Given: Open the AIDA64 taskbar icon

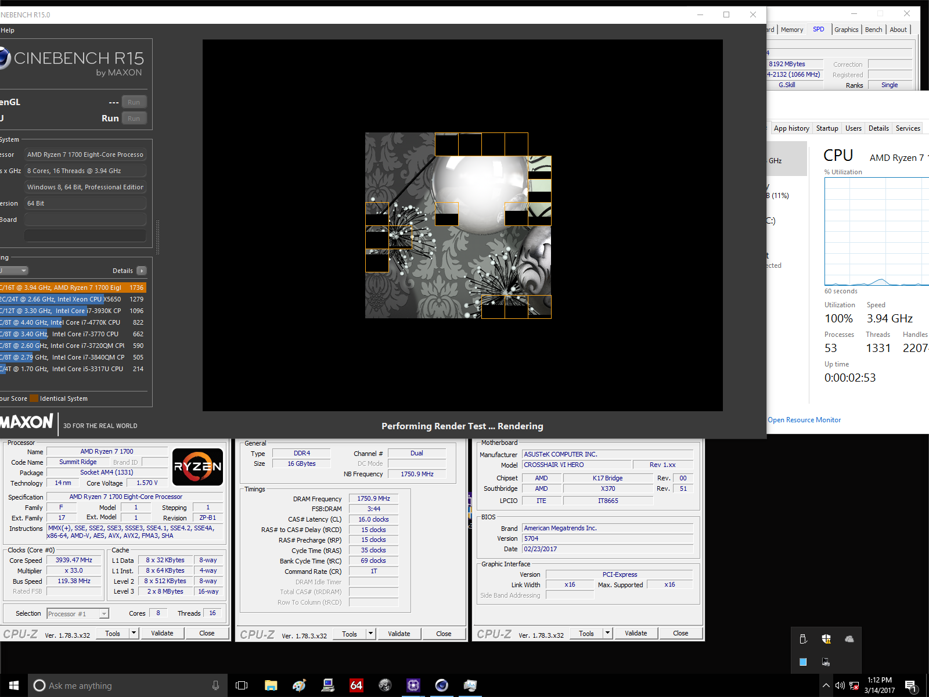Looking at the screenshot, I should (356, 685).
